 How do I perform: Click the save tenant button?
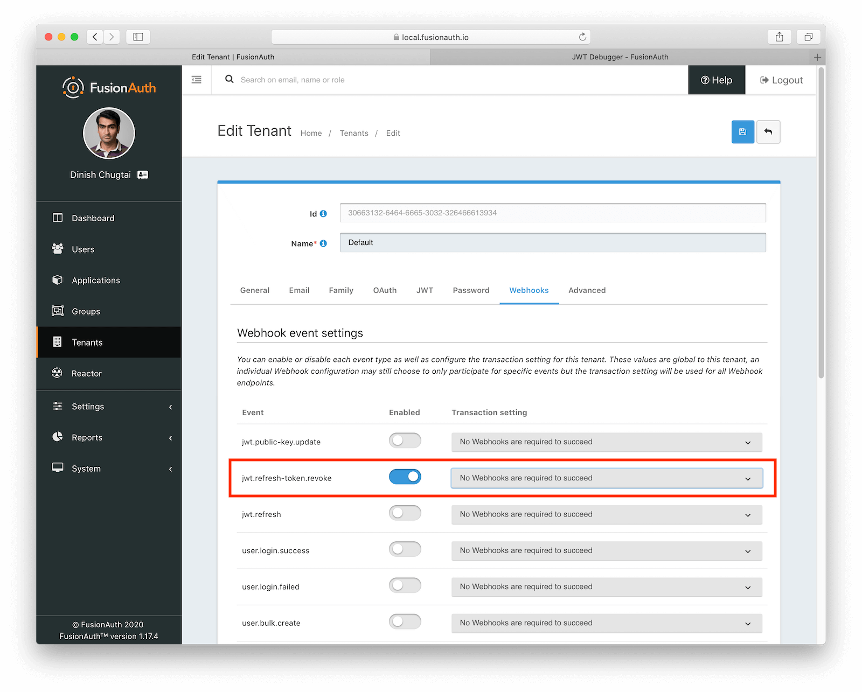[742, 132]
